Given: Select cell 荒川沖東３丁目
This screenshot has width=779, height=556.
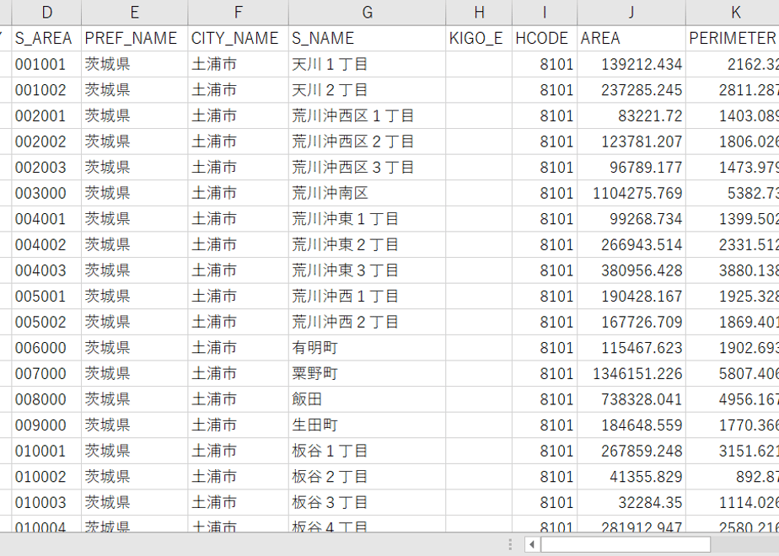Looking at the screenshot, I should point(367,270).
